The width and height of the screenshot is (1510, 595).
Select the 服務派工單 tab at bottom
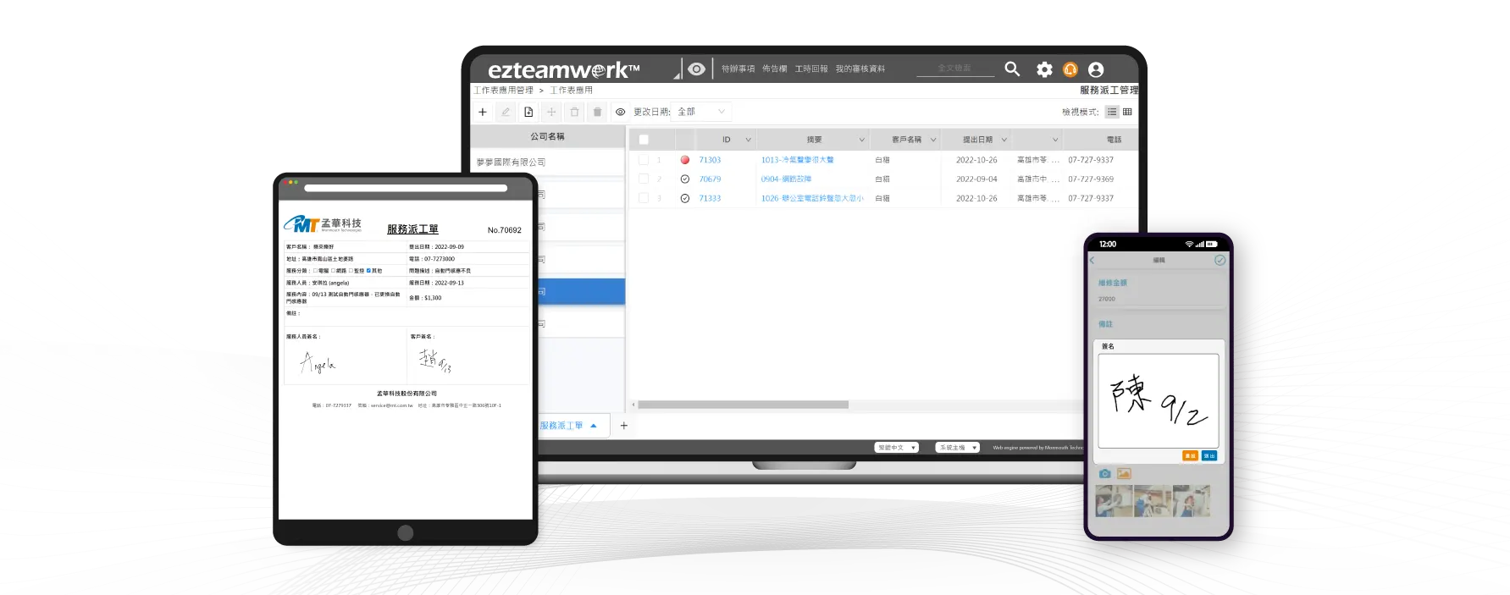coord(562,426)
